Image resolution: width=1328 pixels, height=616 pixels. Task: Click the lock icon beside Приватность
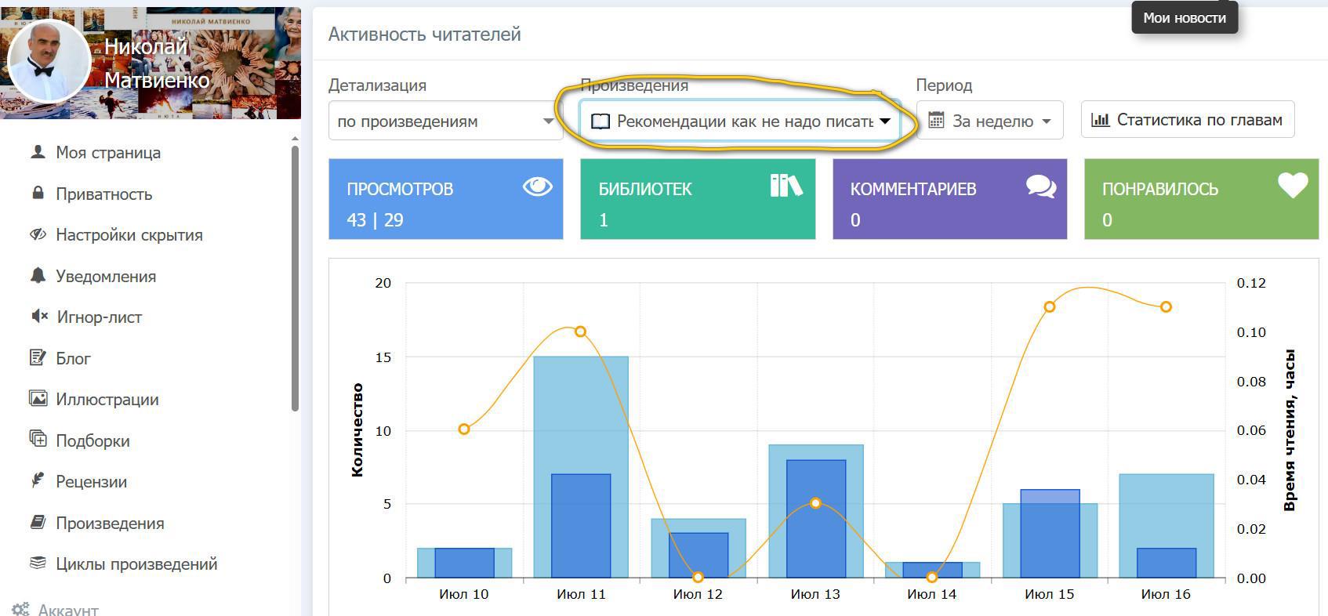click(x=38, y=194)
